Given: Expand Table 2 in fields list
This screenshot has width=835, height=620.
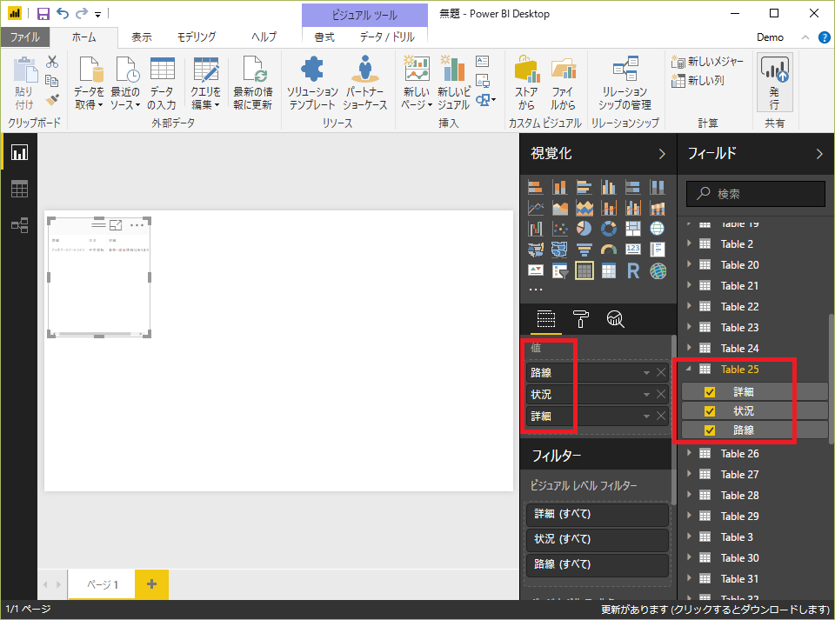Looking at the screenshot, I should 689,243.
